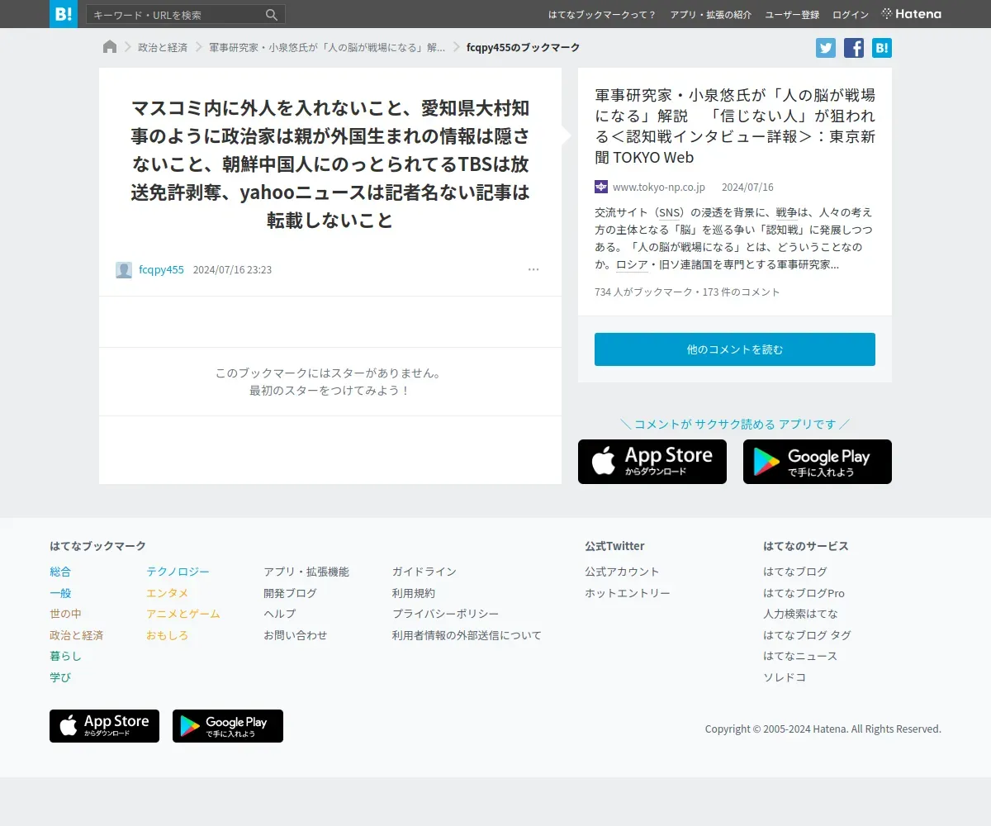Viewport: 991px width, 826px height.
Task: Open footer 利用規約 link
Action: coord(414,593)
